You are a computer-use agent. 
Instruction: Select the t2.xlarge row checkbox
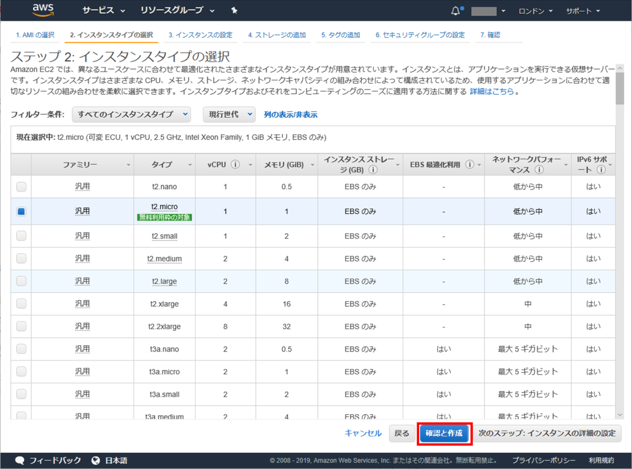pos(21,304)
